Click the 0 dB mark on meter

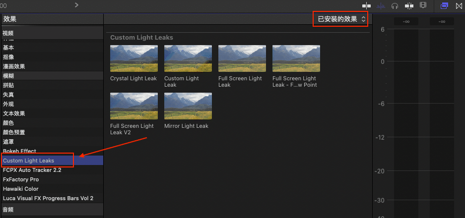click(x=383, y=61)
